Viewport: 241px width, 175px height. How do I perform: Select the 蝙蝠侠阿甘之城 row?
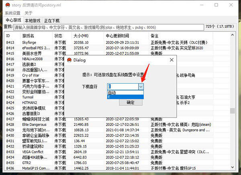click(117, 119)
